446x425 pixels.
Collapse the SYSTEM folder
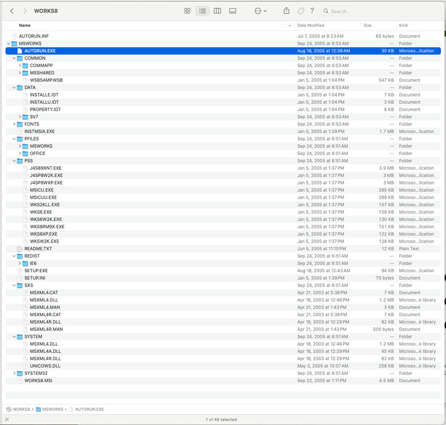14,337
